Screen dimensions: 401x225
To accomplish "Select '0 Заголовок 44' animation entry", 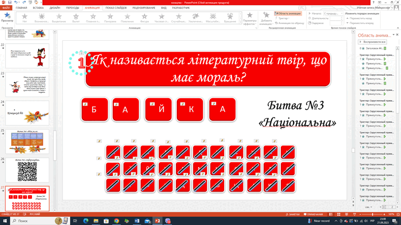I will click(x=373, y=48).
